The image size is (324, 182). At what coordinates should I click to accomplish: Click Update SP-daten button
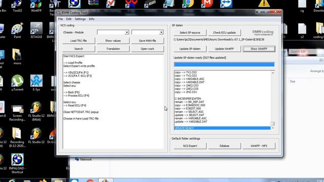coord(190,49)
